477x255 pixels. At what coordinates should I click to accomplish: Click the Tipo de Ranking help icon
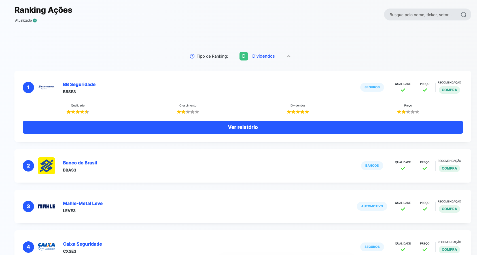[192, 56]
